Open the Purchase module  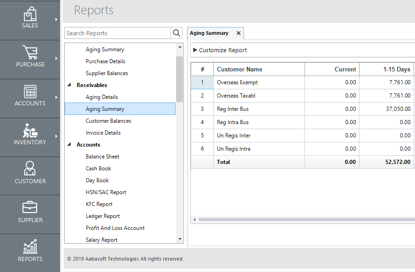(30, 57)
